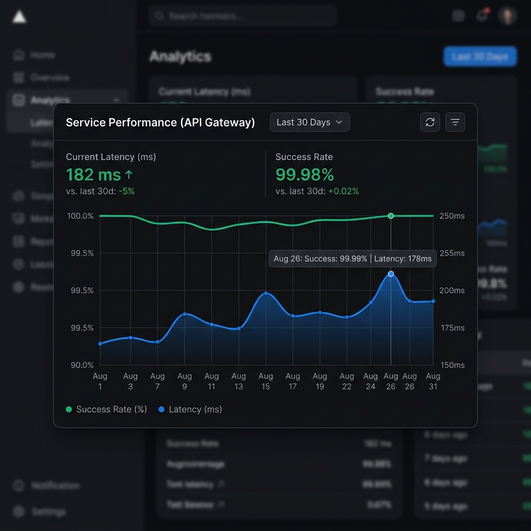Click the triangle logo in sidebar
Image resolution: width=531 pixels, height=531 pixels.
tap(19, 17)
